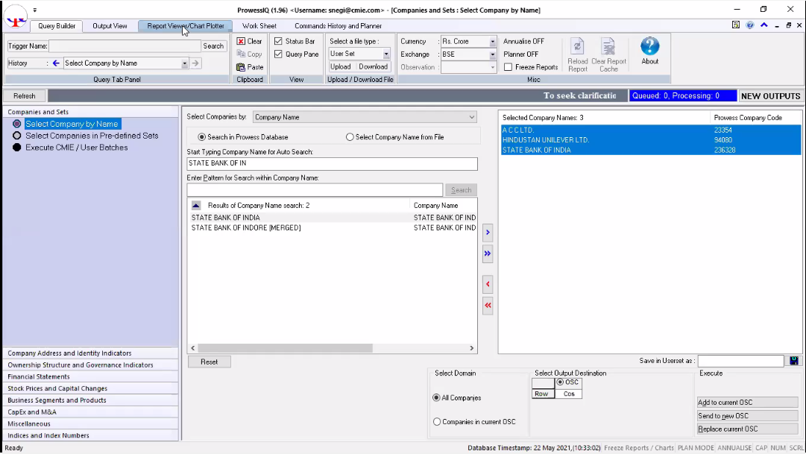
Task: Click the 'Send to new OSC' button
Action: tap(747, 416)
